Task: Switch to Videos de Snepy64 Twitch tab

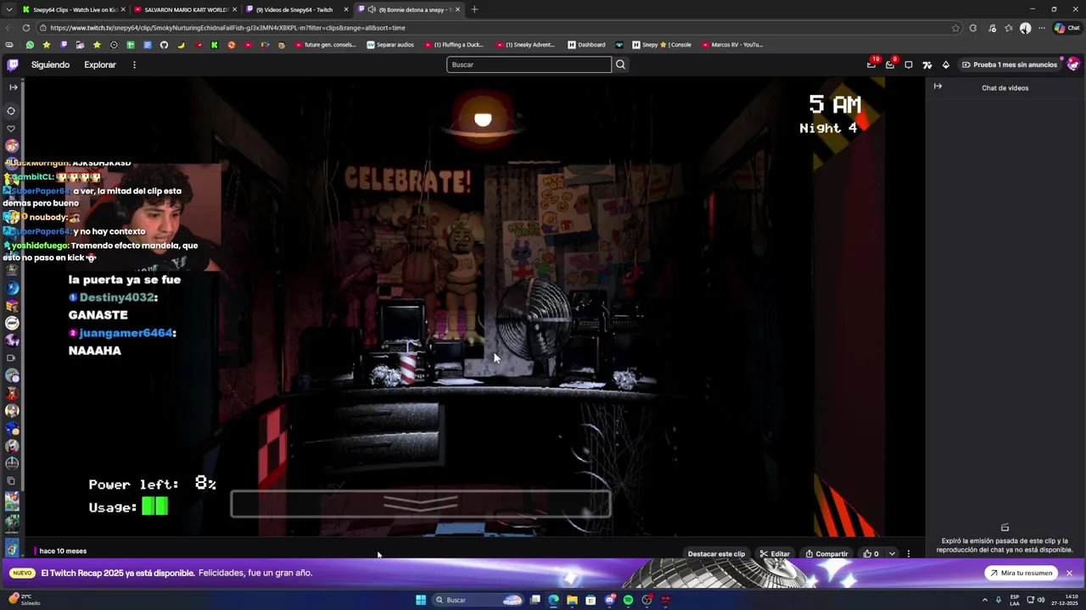Action: pyautogui.click(x=297, y=9)
